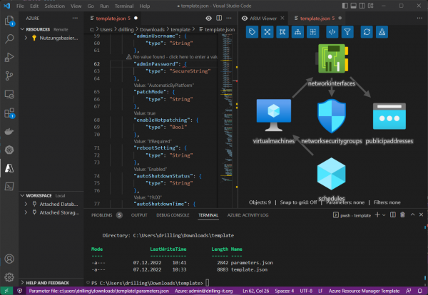Add new terminal with plus
The image size is (428, 295).
[377, 215]
